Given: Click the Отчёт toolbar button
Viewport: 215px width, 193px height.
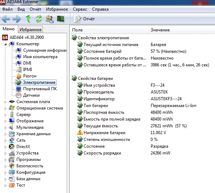Looking at the screenshot, I should point(84,19).
